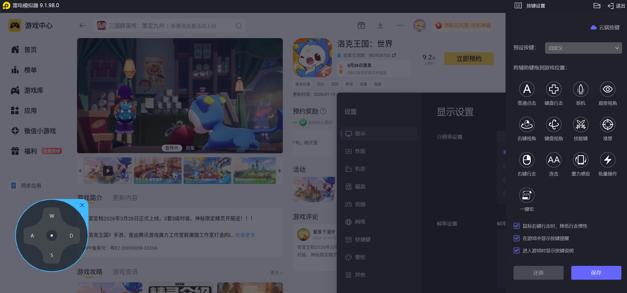Viewport: 627px width, 293px height.
Task: Uncheck 鼠标右键行走时降低行走惯性 checkbox
Action: 517,226
